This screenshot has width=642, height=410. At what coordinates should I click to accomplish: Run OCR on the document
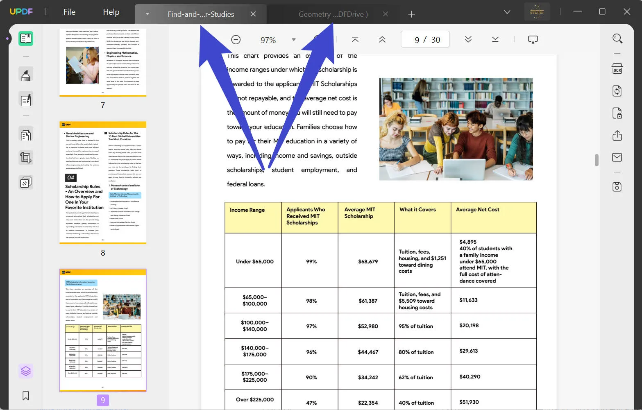point(617,68)
